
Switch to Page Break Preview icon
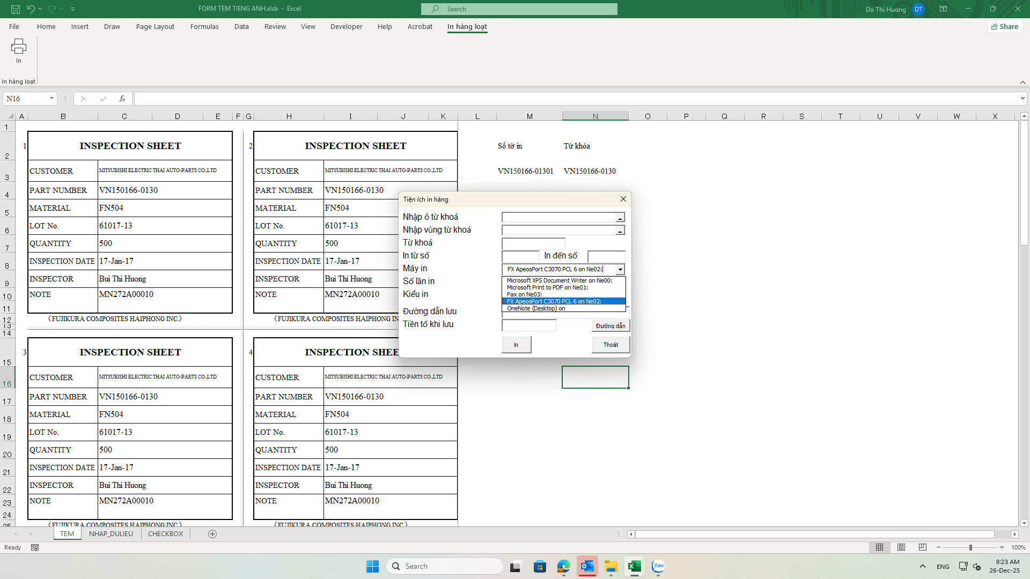tap(923, 547)
